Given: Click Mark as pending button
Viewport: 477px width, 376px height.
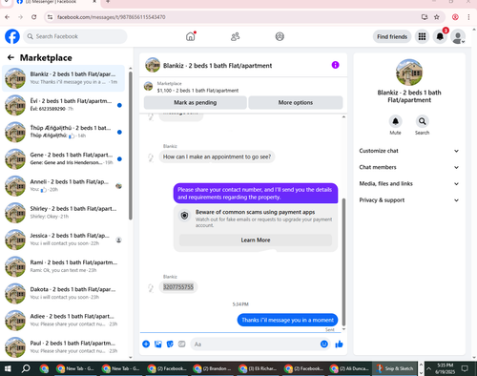Looking at the screenshot, I should coord(196,102).
